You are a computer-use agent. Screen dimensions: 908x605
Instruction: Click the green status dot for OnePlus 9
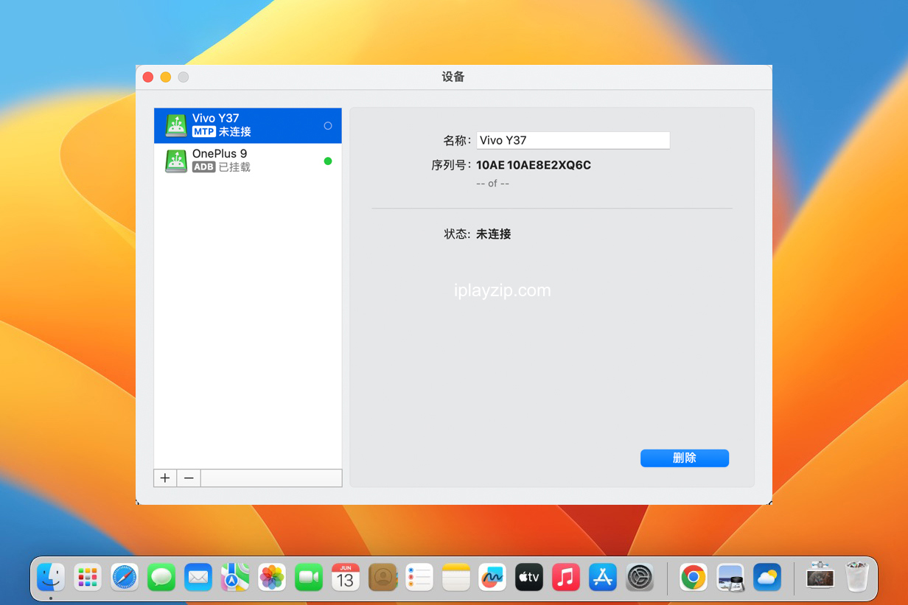click(328, 161)
